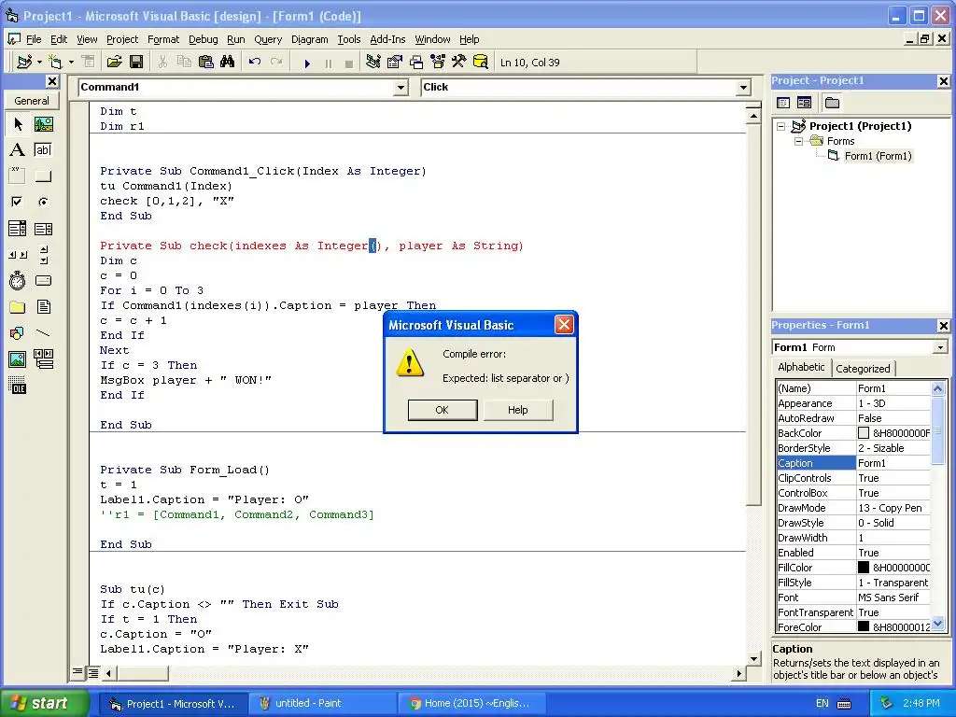Switch to Procedure View at bottom left
The height and width of the screenshot is (717, 956).
coord(77,672)
